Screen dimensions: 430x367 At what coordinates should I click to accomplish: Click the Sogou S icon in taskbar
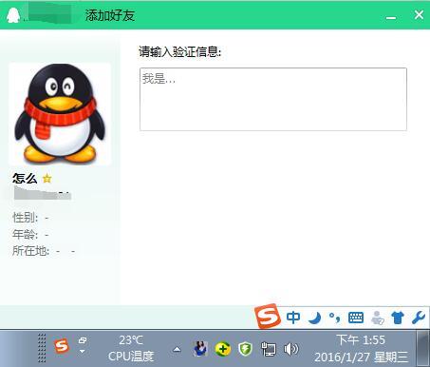[62, 346]
